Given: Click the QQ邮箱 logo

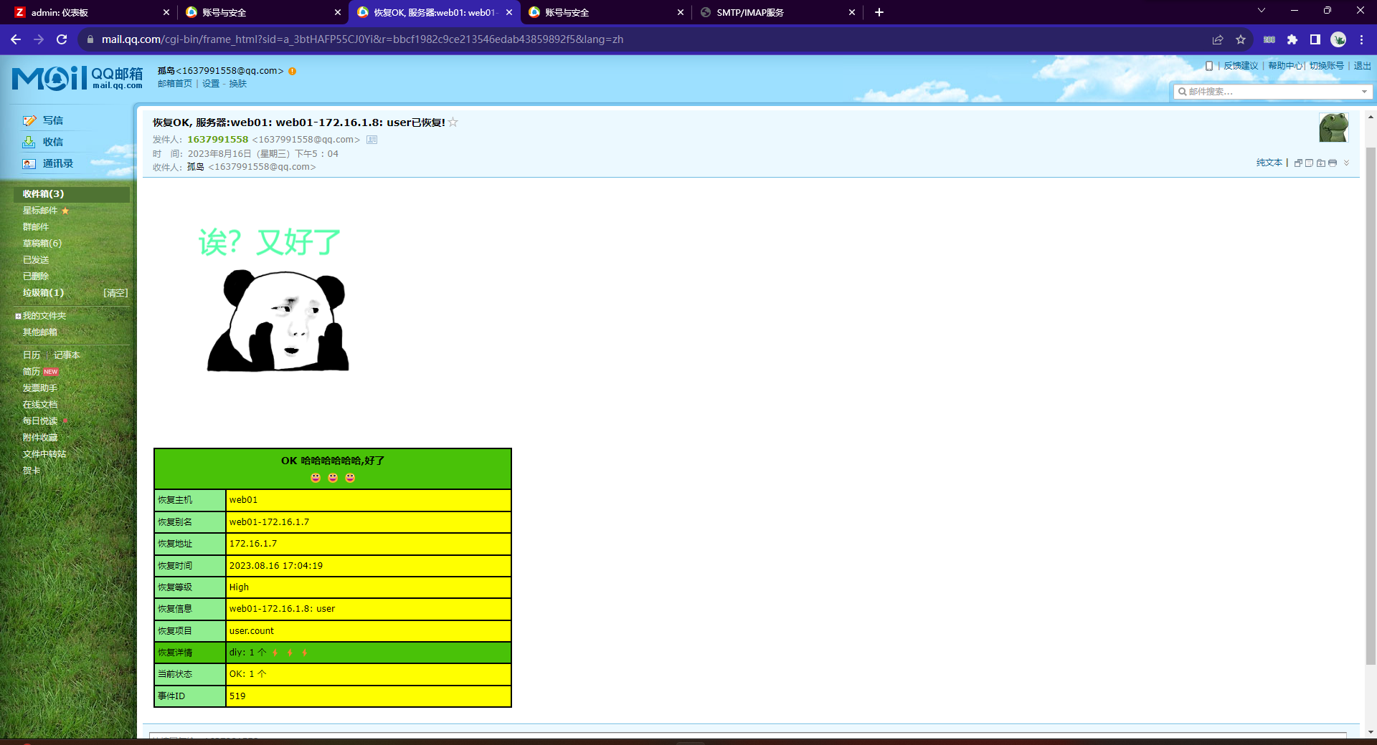Looking at the screenshot, I should coord(77,77).
